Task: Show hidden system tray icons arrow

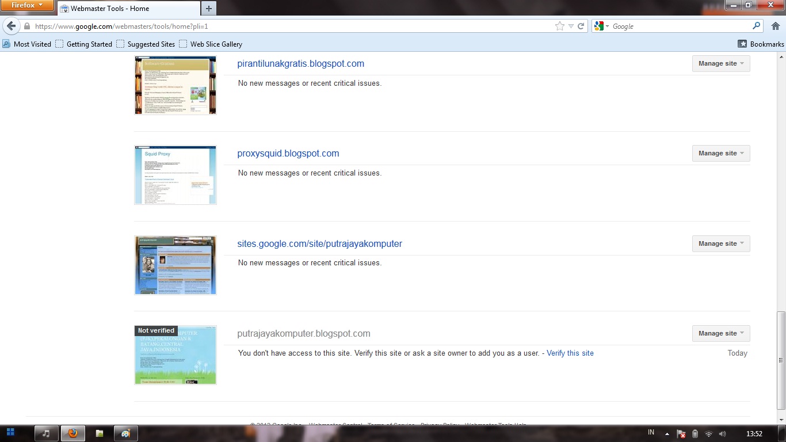Action: point(667,434)
